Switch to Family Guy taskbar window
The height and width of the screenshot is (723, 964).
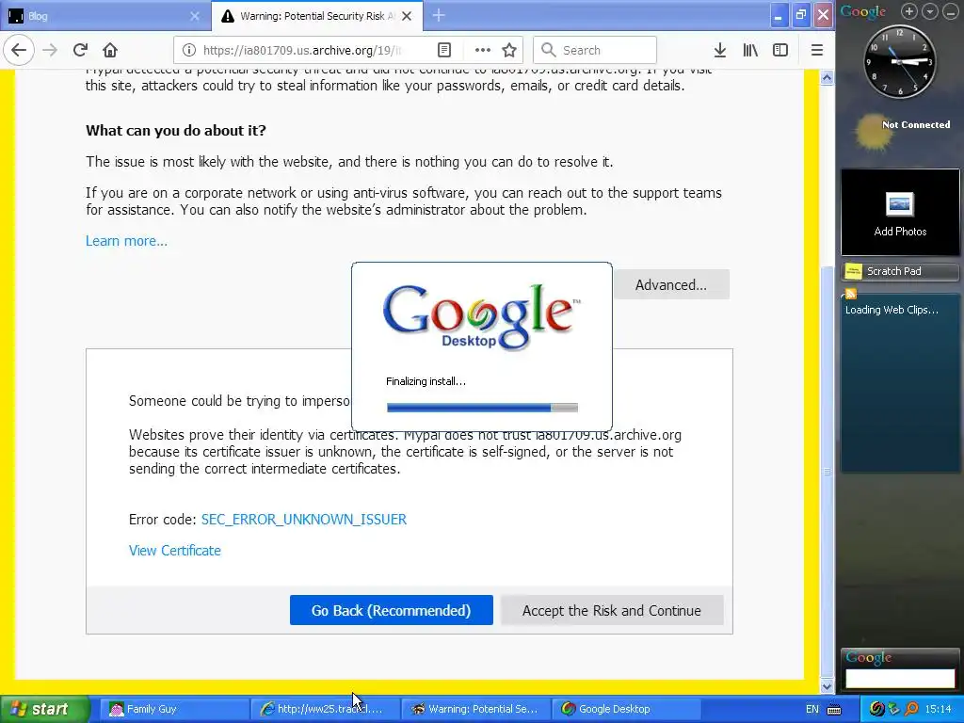pos(174,709)
